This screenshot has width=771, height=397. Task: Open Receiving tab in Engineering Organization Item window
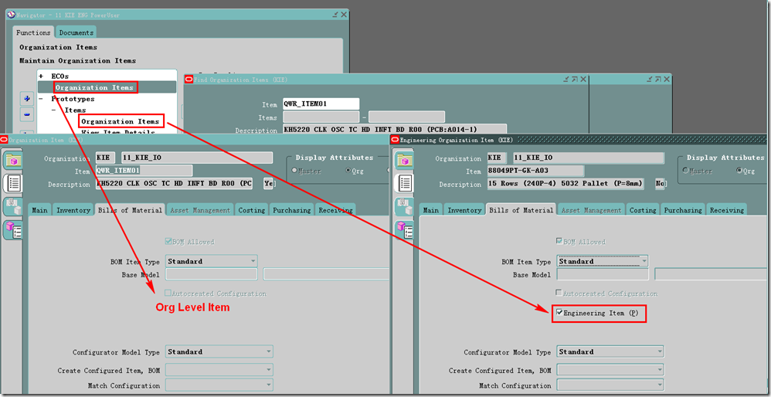point(727,210)
